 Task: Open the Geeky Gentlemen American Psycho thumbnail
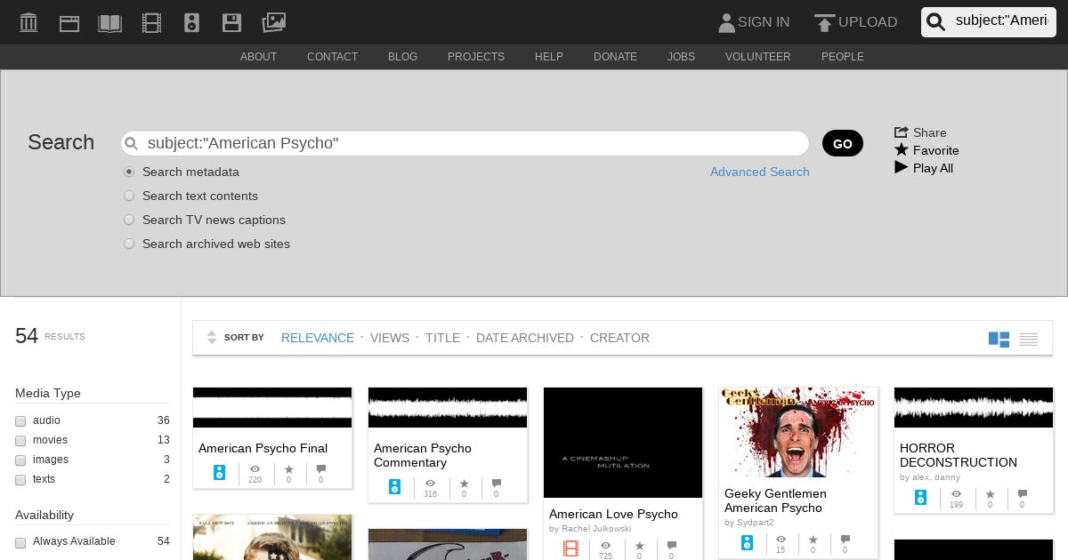tap(798, 432)
